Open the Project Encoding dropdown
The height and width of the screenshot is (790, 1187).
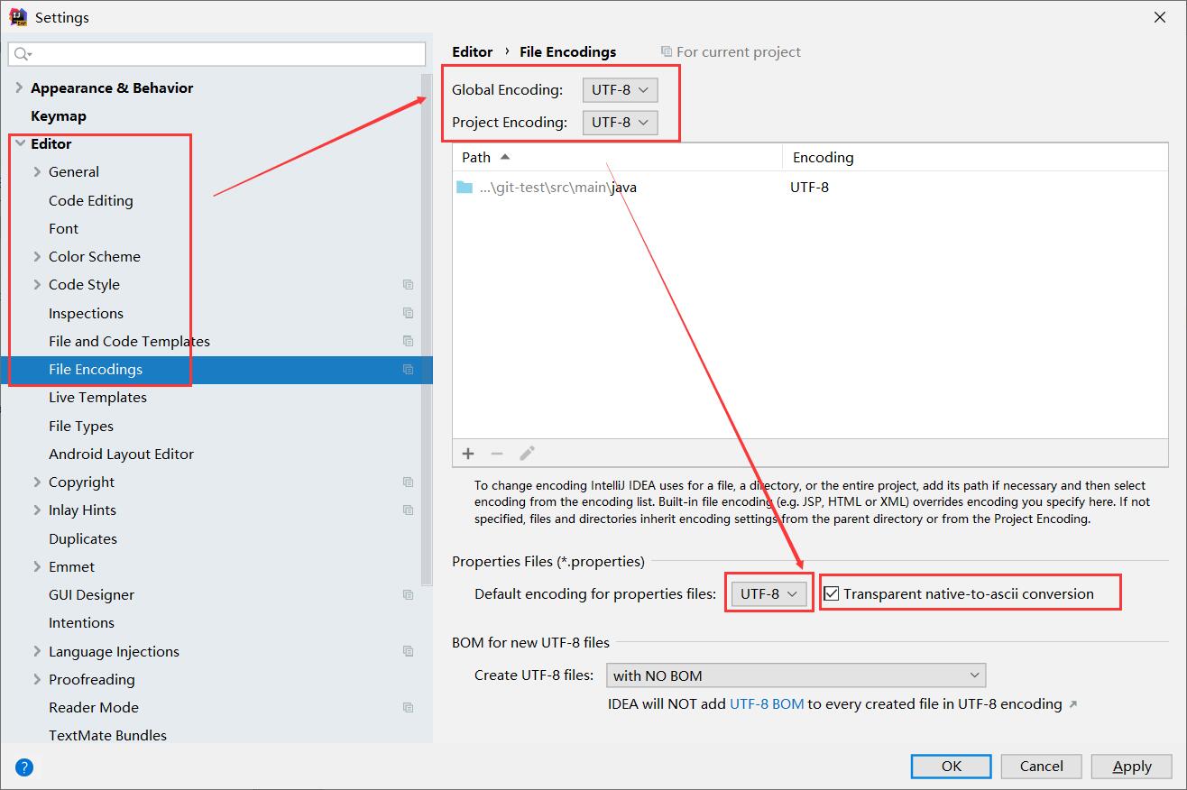click(621, 122)
